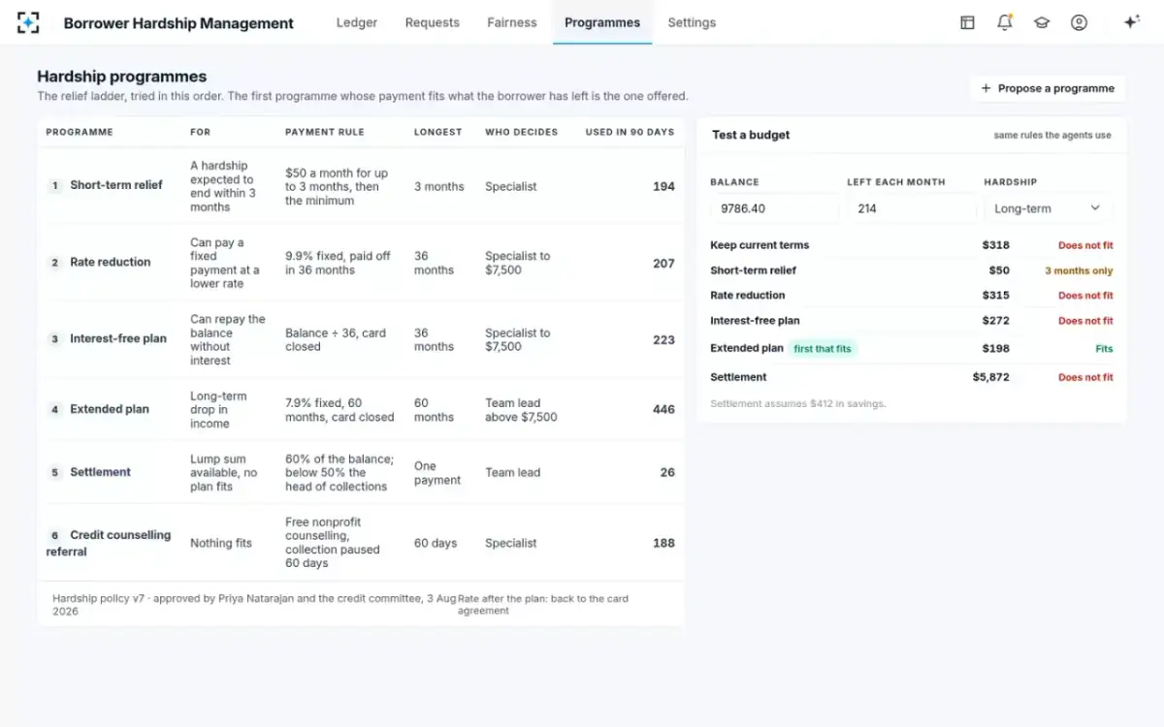The height and width of the screenshot is (727, 1164).
Task: Click the Hardship programmes heading
Action: point(121,77)
